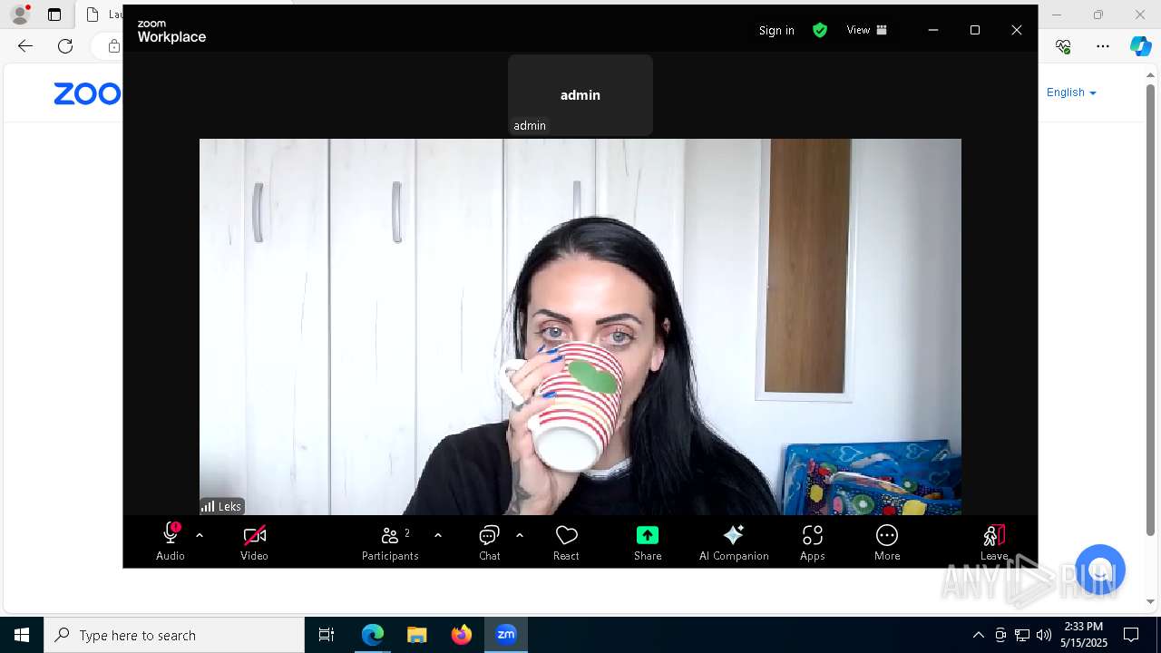The height and width of the screenshot is (653, 1161).
Task: Leave the meeting
Action: pyautogui.click(x=994, y=542)
